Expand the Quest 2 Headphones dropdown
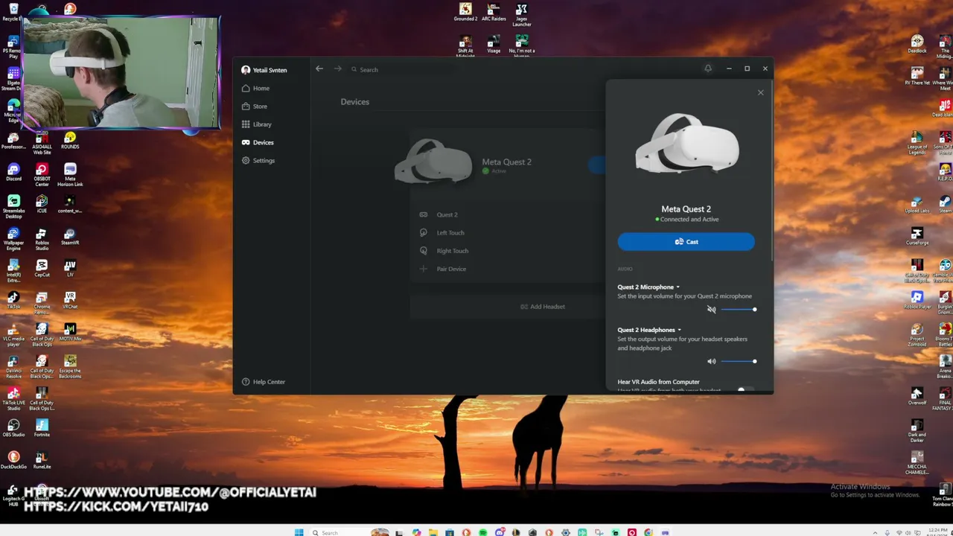This screenshot has height=536, width=953. (x=649, y=330)
